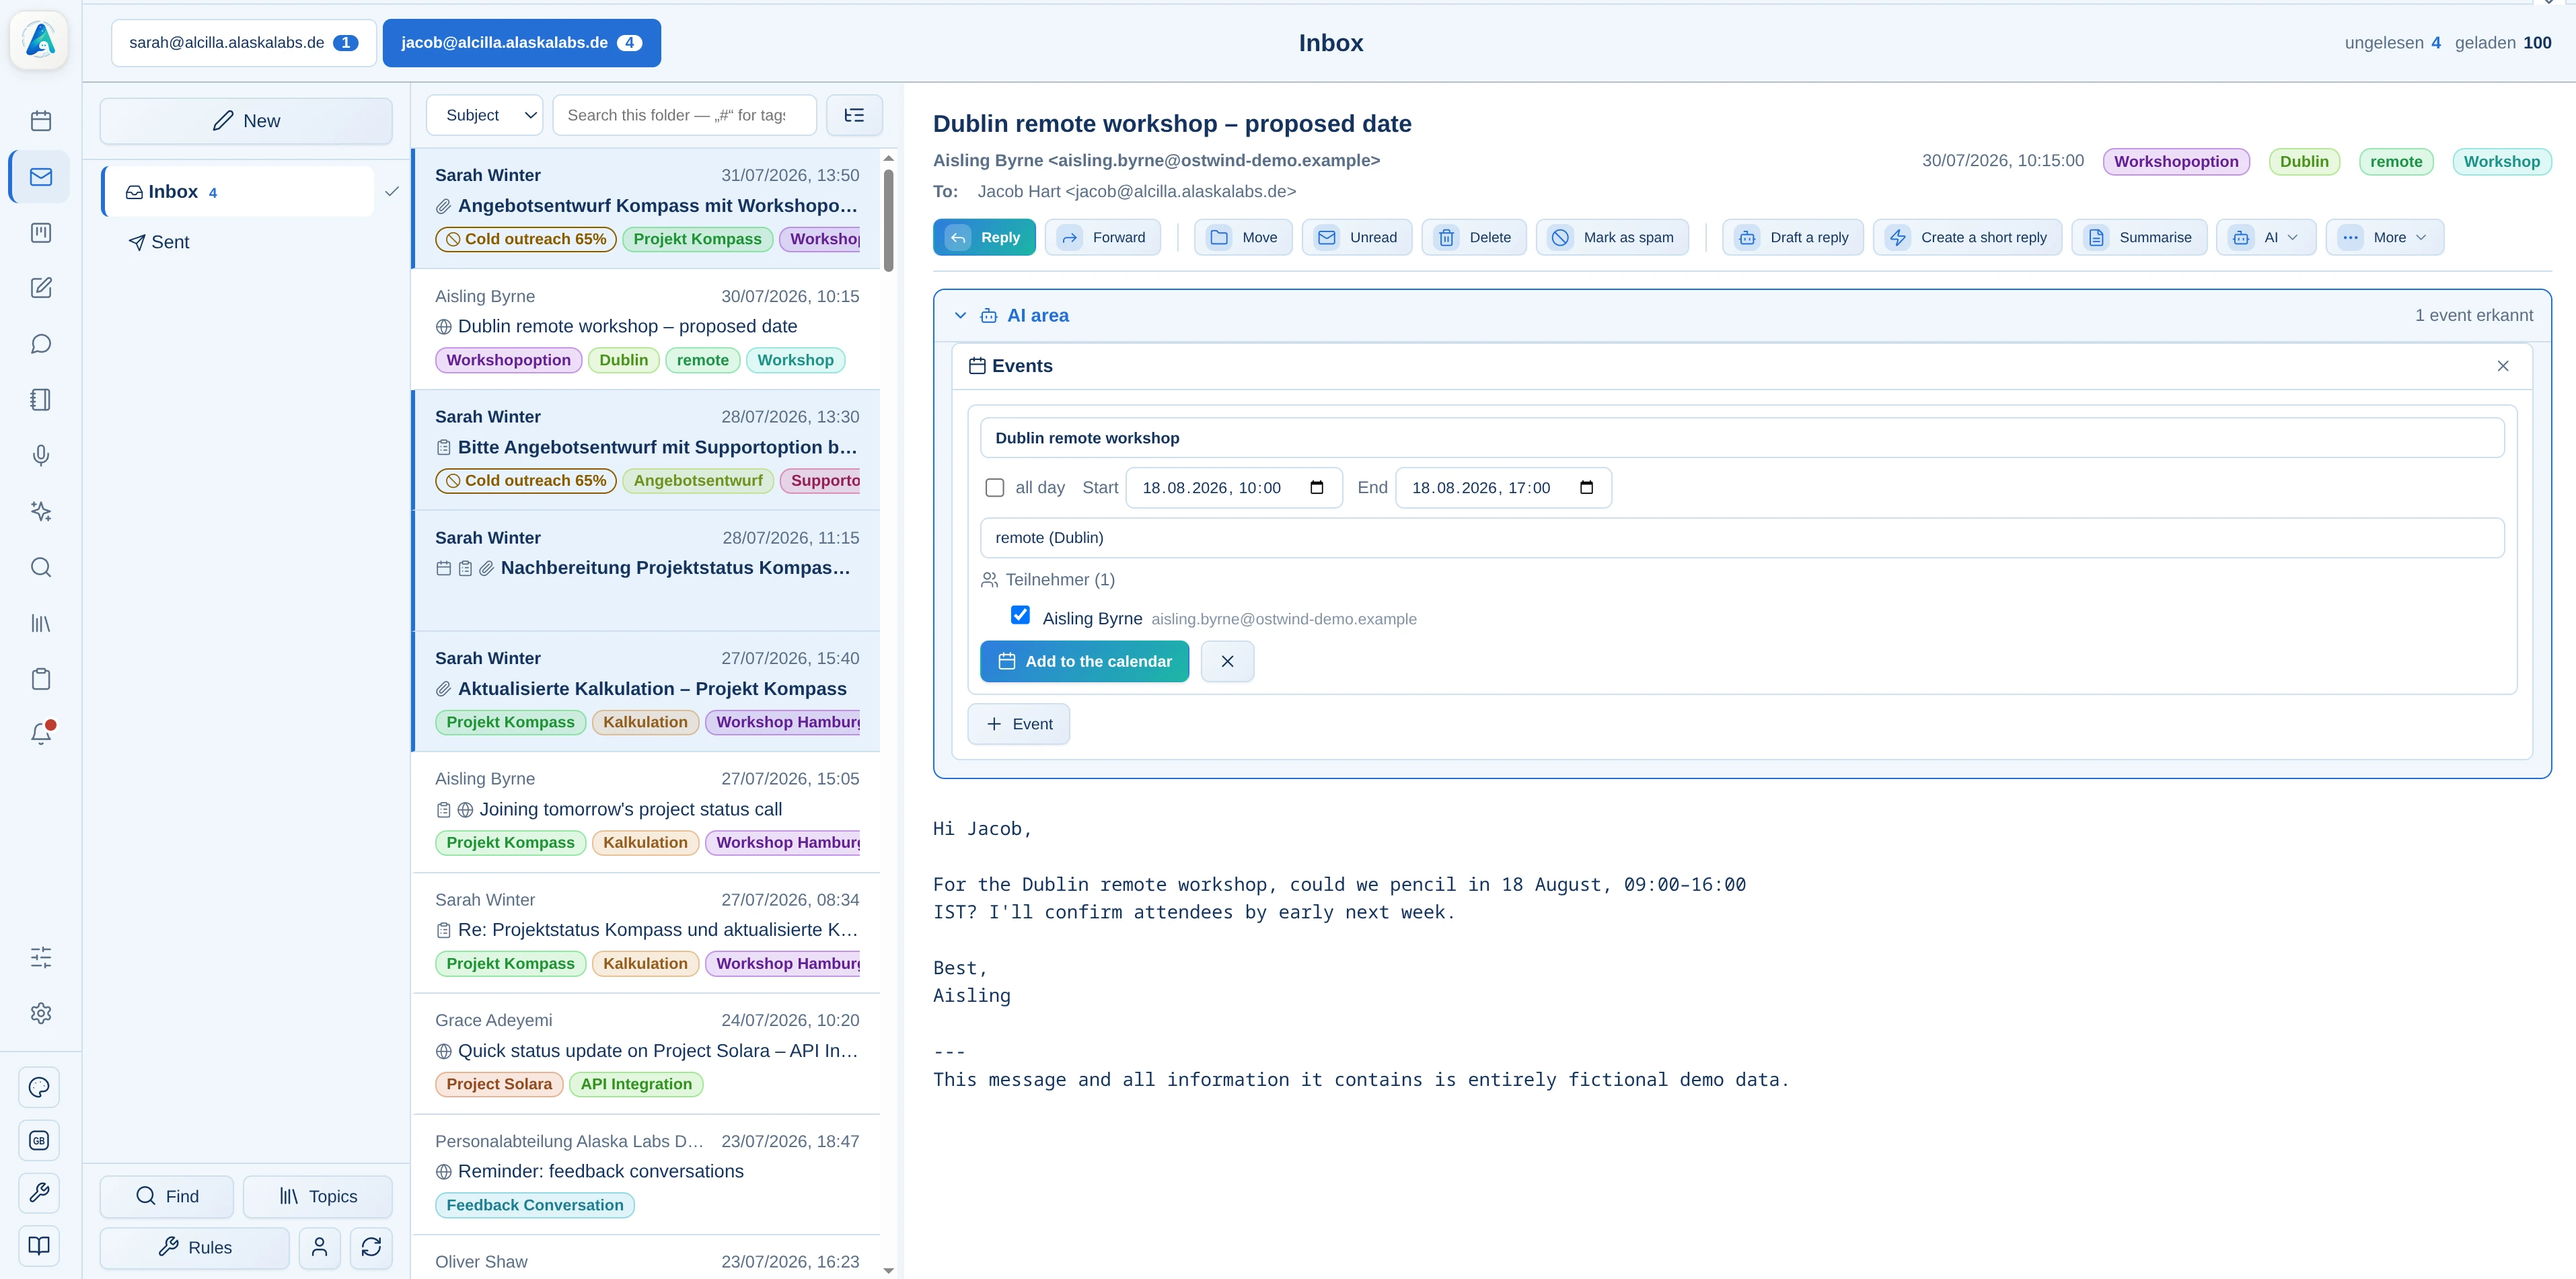Viewport: 2576px width, 1279px height.
Task: Open the More actions dropdown
Action: point(2384,238)
